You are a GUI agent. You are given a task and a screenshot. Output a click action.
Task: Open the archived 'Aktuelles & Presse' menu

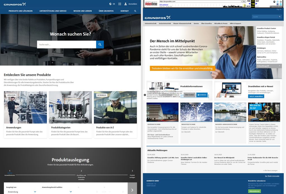click(x=221, y=23)
